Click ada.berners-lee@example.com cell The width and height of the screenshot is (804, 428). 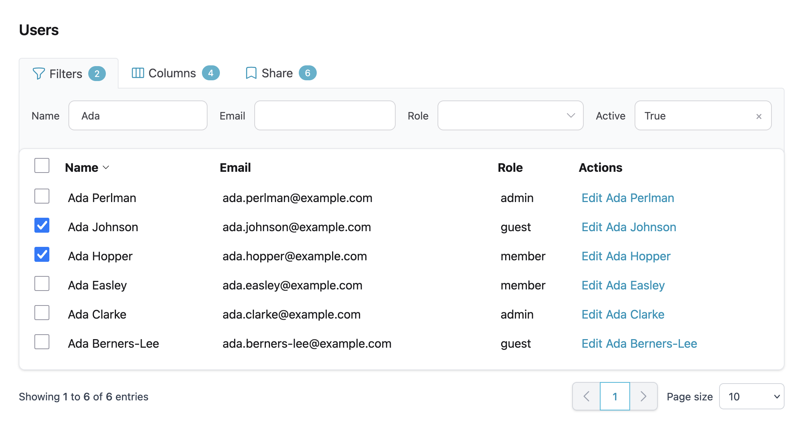click(307, 344)
